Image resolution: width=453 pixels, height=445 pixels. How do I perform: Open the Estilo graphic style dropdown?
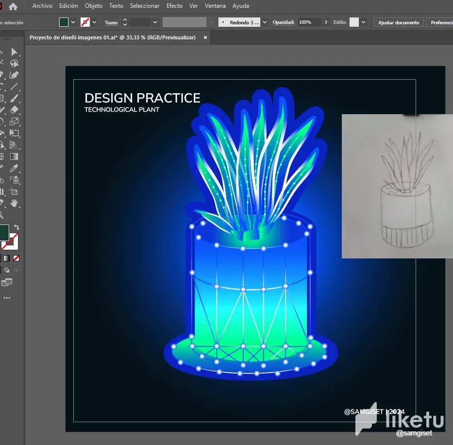point(364,22)
